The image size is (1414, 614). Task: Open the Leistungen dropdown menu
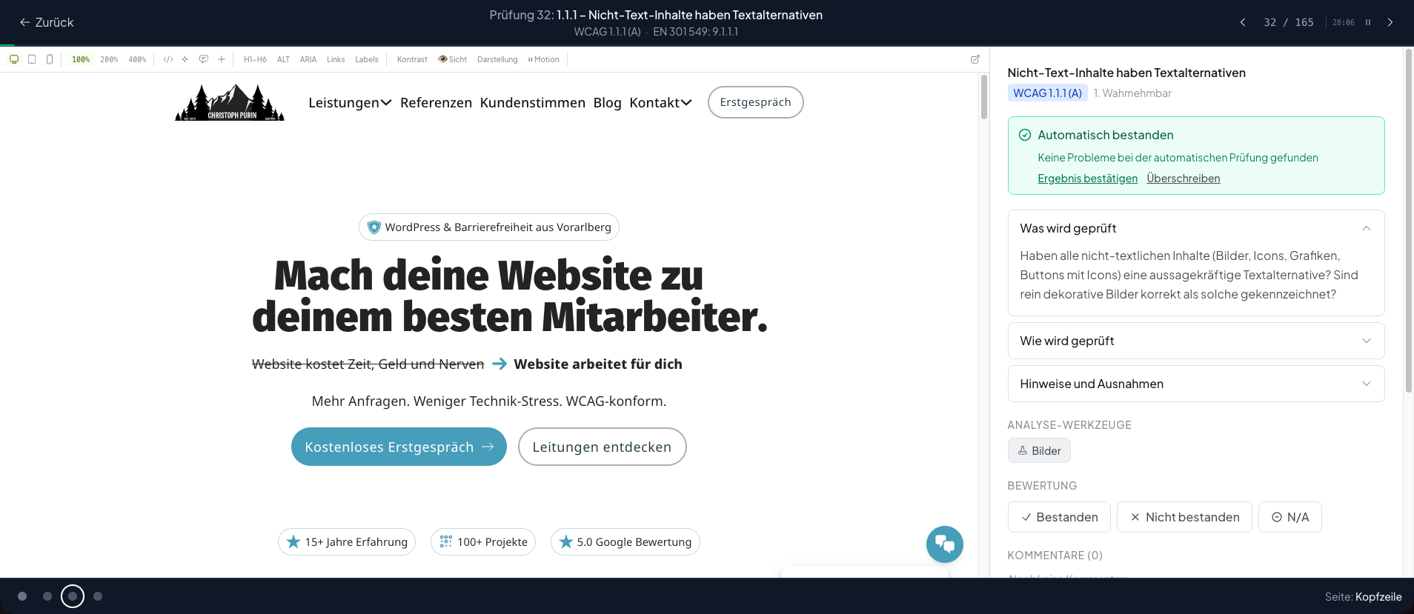point(350,102)
